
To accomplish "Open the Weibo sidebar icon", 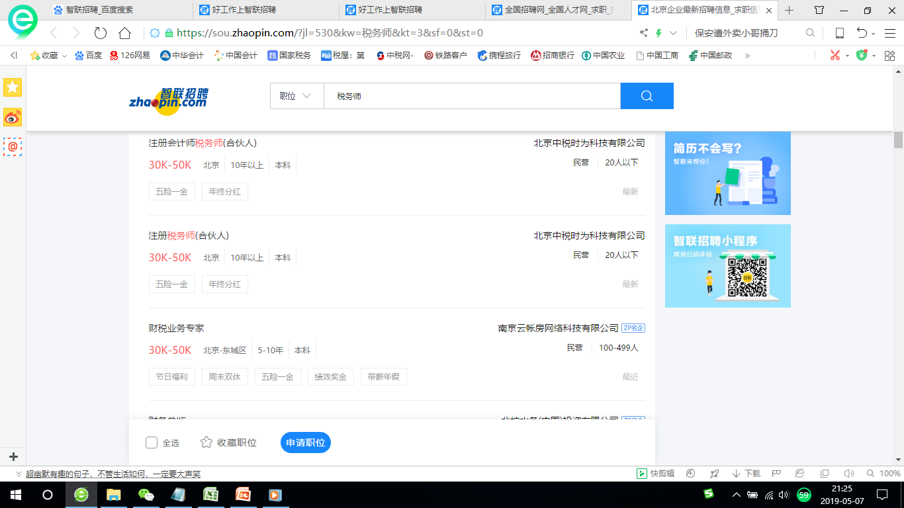I will (13, 117).
